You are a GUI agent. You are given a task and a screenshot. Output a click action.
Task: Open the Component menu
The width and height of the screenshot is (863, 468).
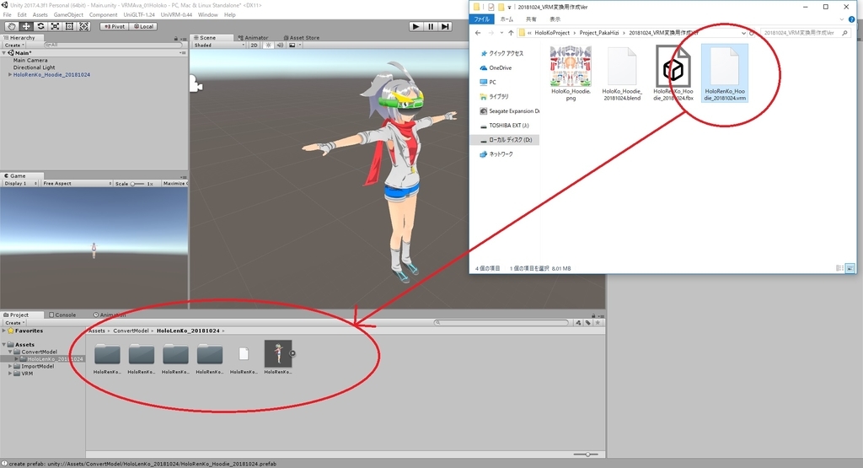pyautogui.click(x=103, y=15)
